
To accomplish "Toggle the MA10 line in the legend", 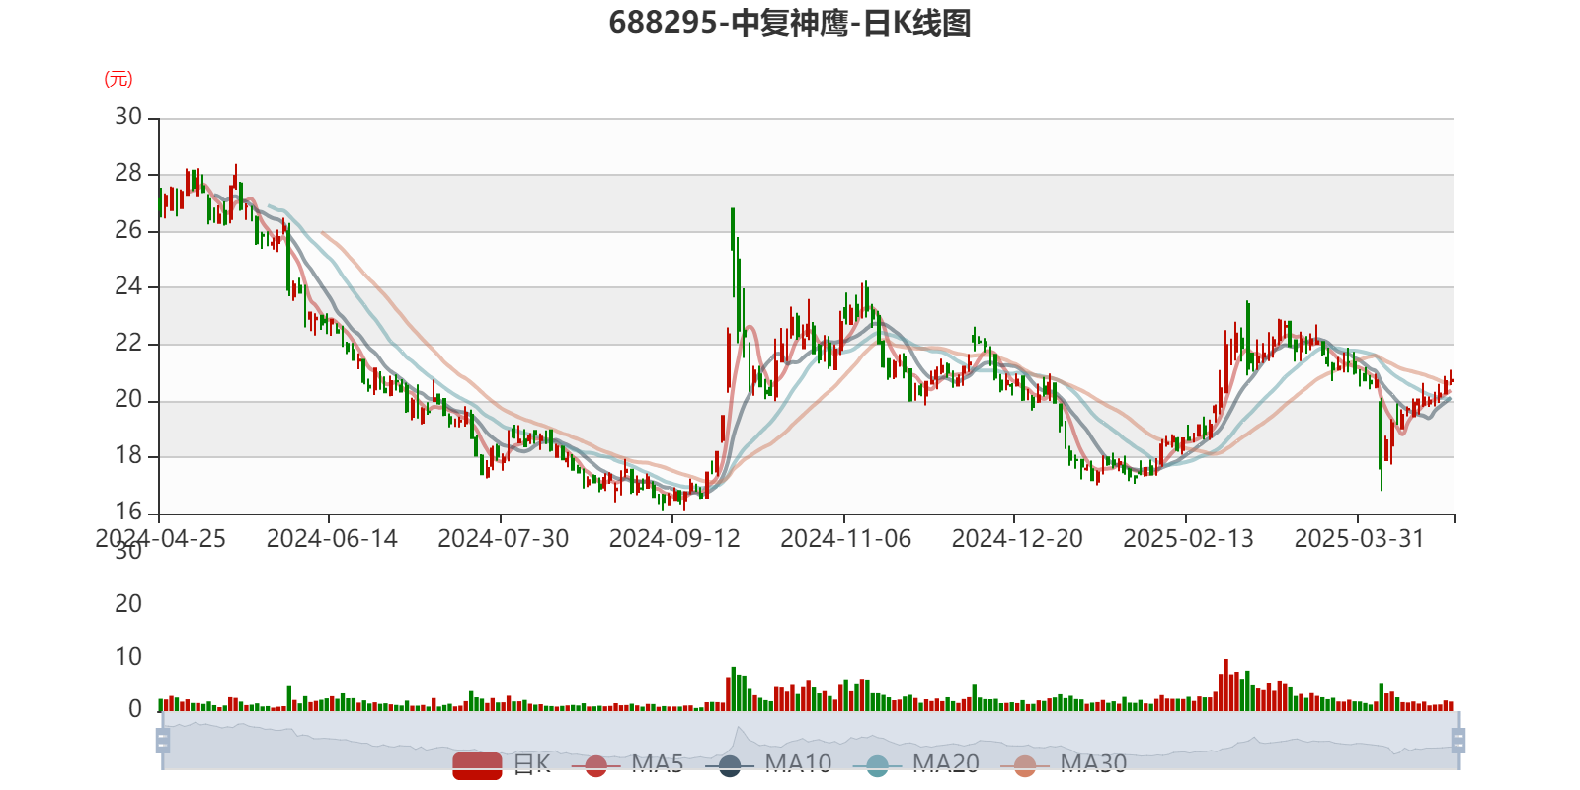I will pos(768,764).
